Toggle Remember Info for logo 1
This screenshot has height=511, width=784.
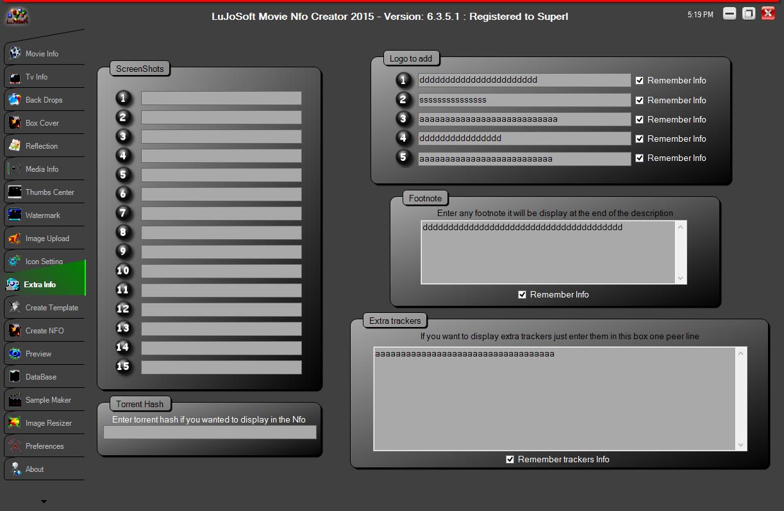click(640, 80)
